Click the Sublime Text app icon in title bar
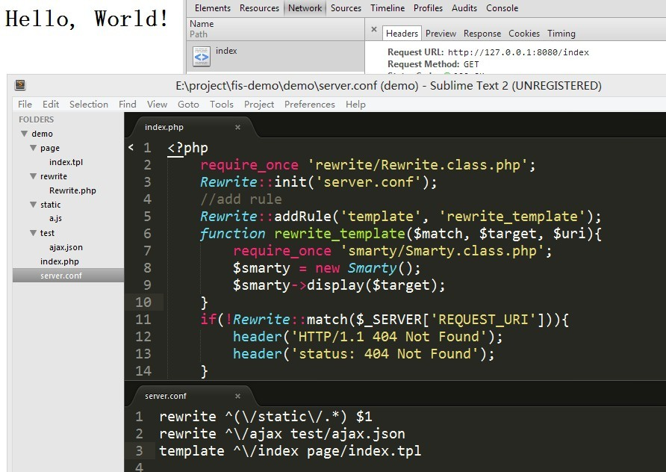The height and width of the screenshot is (472, 666). point(20,85)
